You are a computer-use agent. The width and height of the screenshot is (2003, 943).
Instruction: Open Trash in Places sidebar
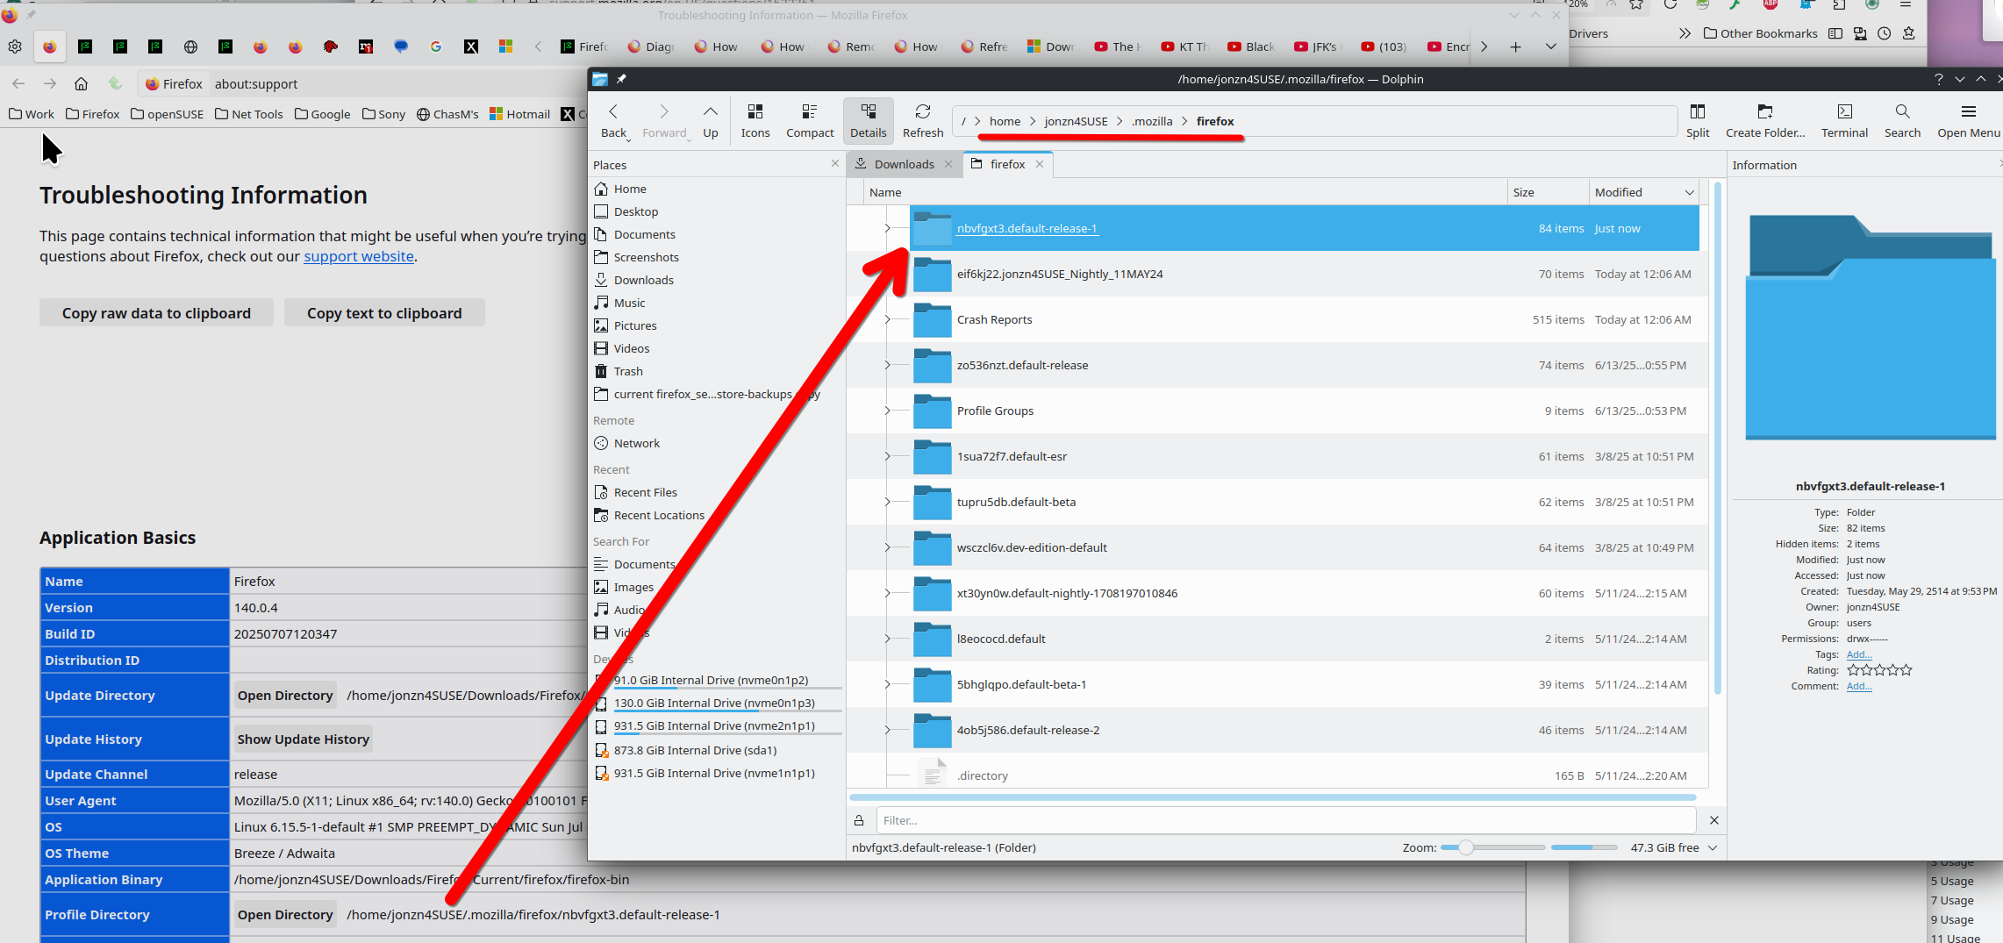627,371
